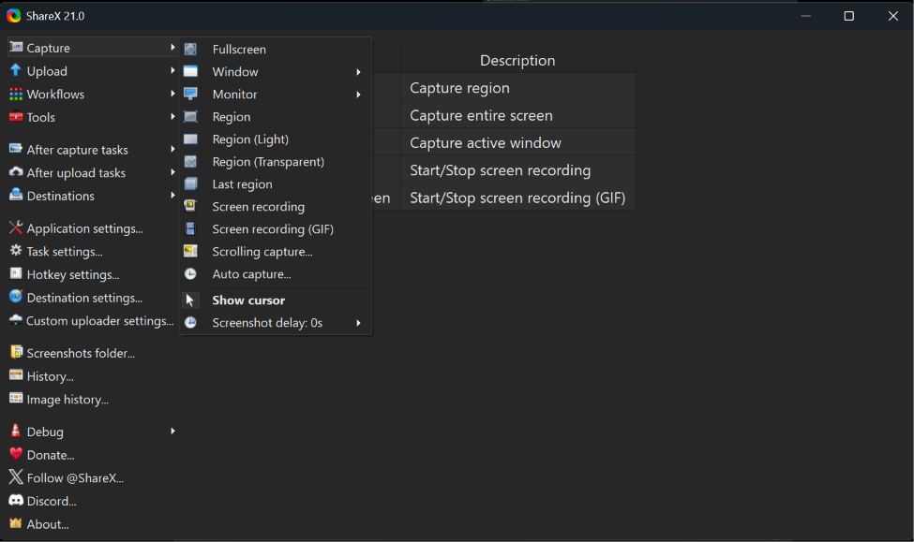Choose Region (Transparent) menu entry
Screen dimensions: 914x542
275,162
